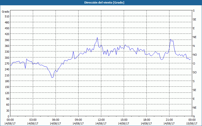Click the 09:00 time axis label
Screen dimensions: 202x126
pyautogui.click(x=78, y=120)
